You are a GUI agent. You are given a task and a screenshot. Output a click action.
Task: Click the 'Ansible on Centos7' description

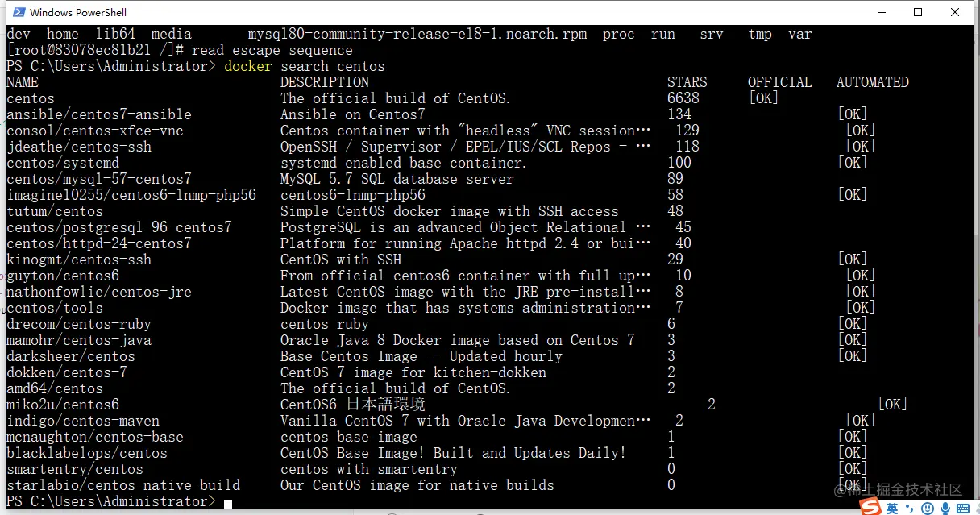click(x=353, y=114)
